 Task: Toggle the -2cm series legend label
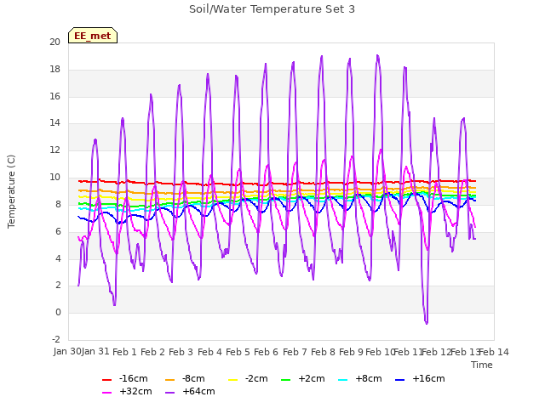[x=256, y=378]
